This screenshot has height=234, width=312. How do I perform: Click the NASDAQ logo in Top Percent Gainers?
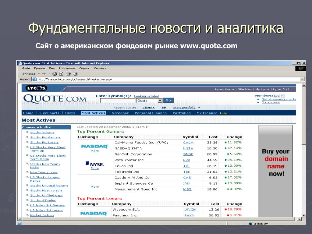point(95,146)
